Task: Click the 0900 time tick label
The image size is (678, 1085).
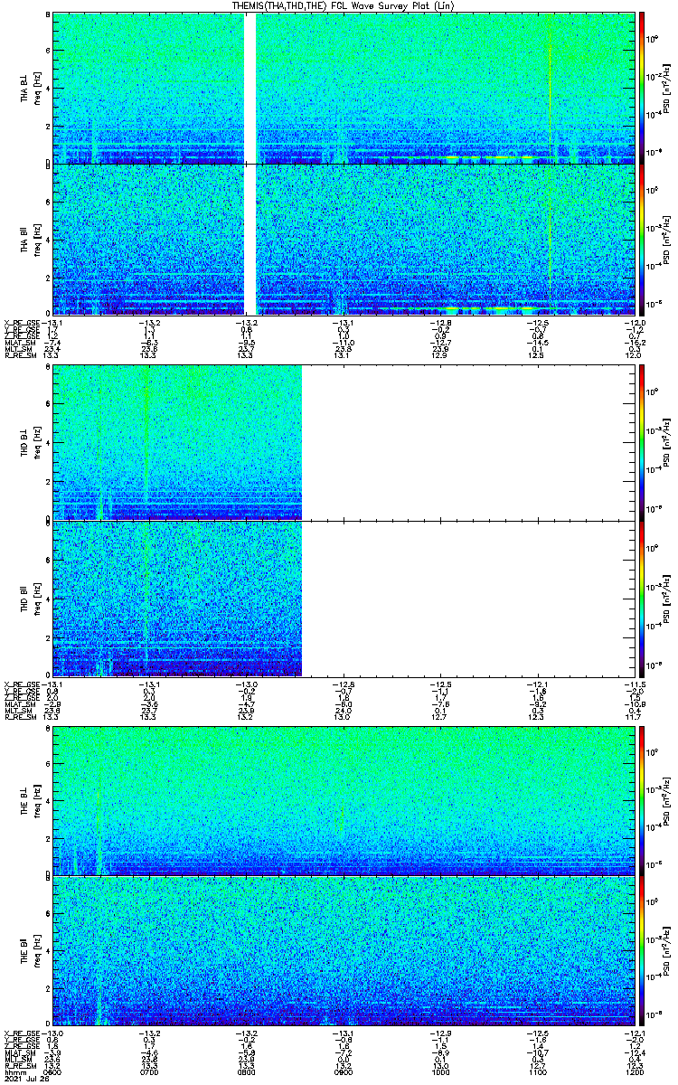Action: point(344,1071)
